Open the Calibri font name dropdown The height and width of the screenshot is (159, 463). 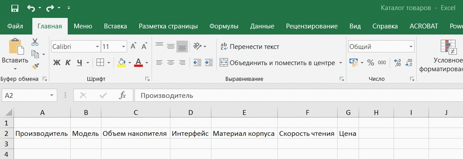coord(97,47)
